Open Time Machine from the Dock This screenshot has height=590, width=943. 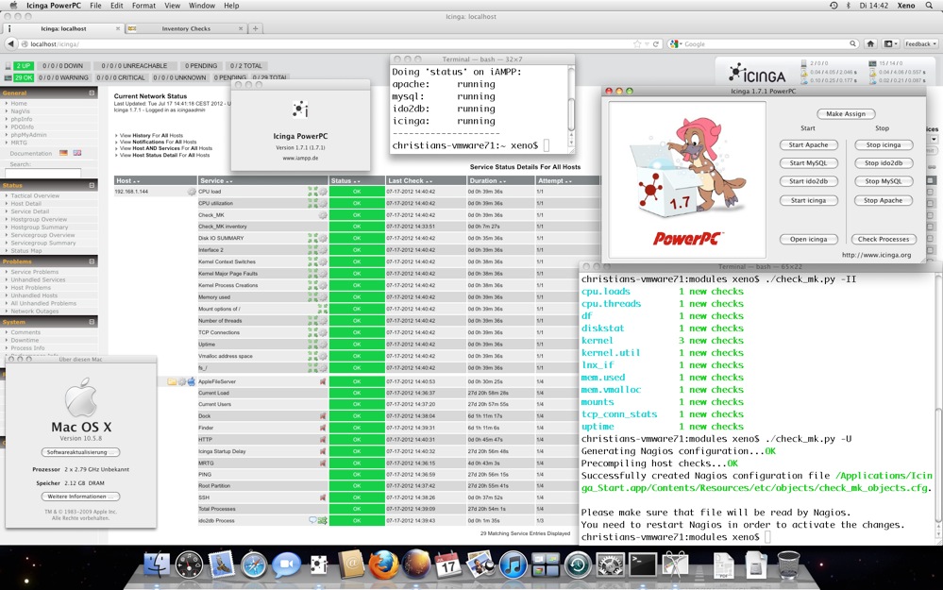click(x=578, y=565)
